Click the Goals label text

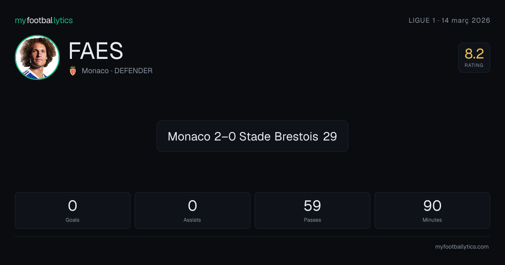tap(72, 220)
